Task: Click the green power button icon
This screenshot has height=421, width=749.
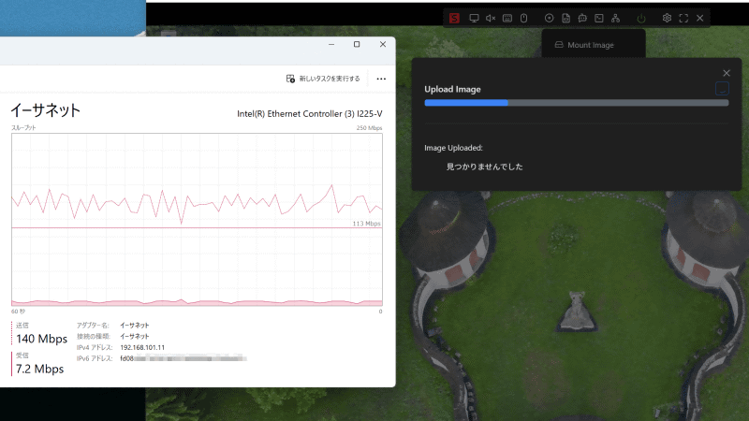Action: point(641,18)
